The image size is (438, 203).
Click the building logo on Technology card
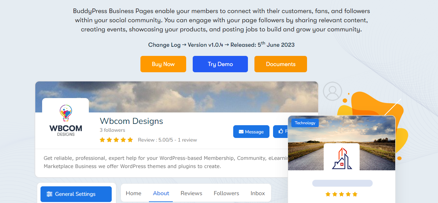(x=342, y=158)
